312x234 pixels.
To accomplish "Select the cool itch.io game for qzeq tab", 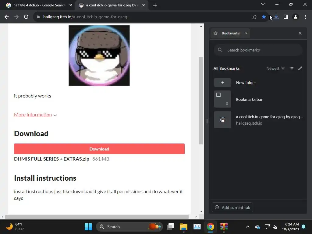I will 112,5.
